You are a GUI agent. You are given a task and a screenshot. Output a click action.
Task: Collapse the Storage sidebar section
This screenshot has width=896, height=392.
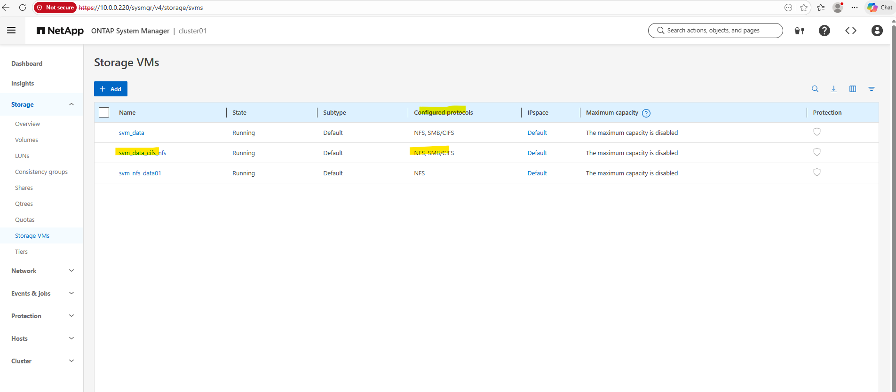click(x=71, y=104)
